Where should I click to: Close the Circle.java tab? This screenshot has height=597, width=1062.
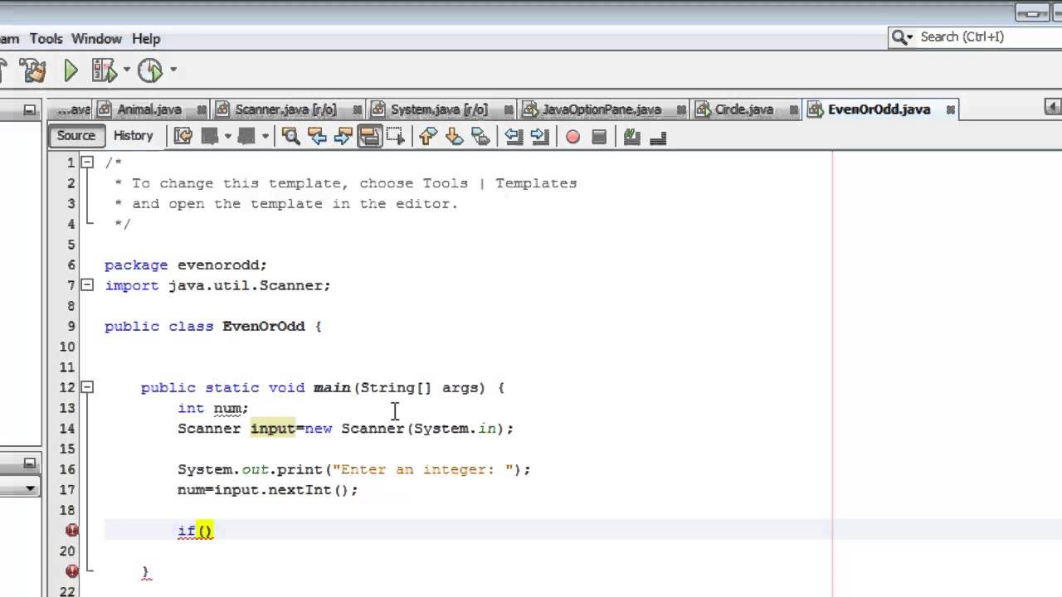coord(794,109)
